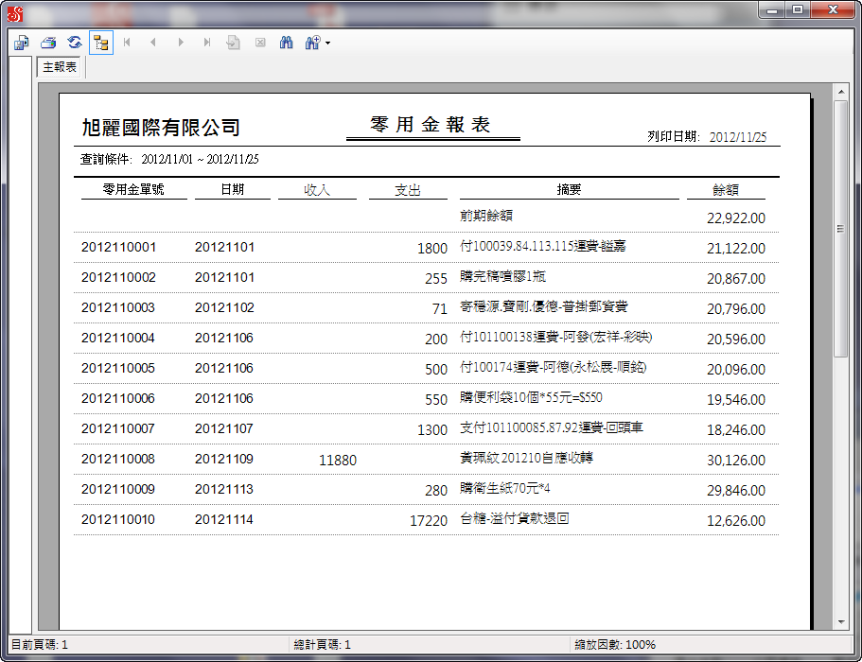The height and width of the screenshot is (662, 862).
Task: Click the export report icon
Action: (22, 43)
